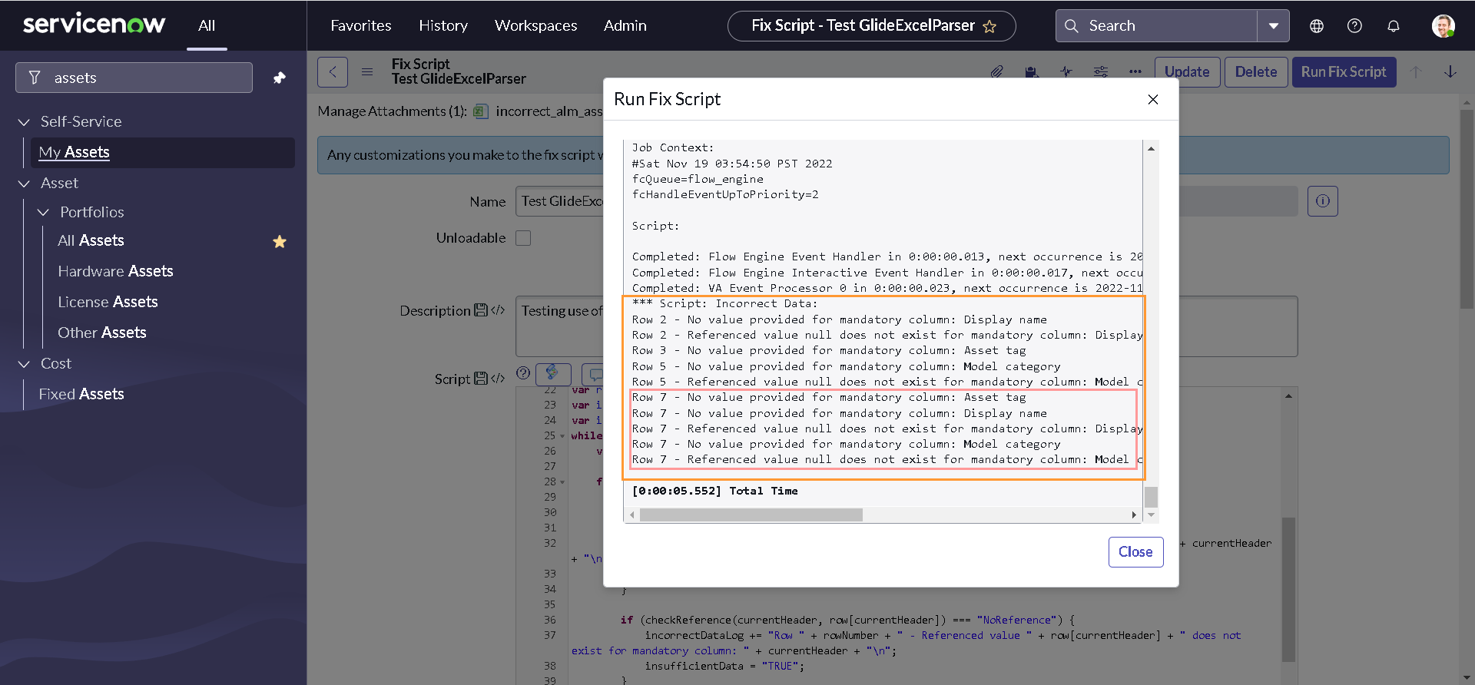Screen dimensions: 1475x685
Task: Open the Favorites menu
Action: (361, 25)
